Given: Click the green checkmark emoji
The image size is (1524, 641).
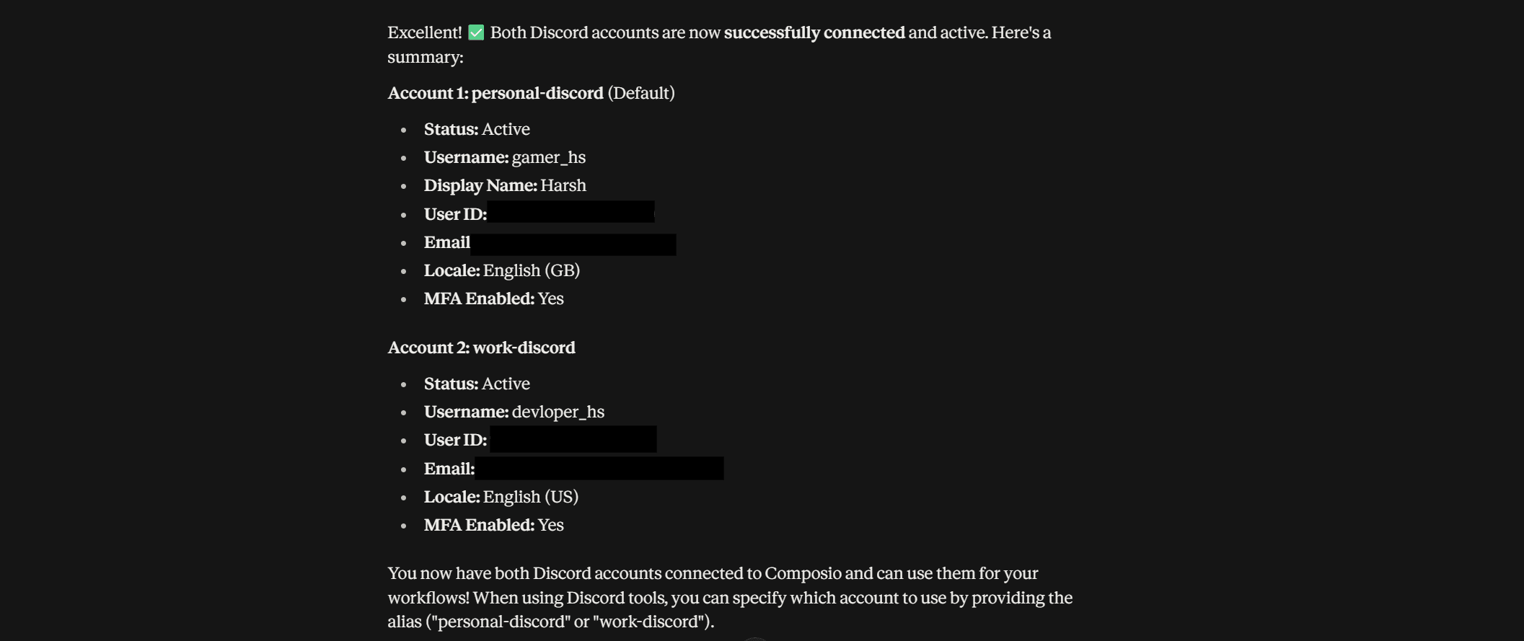Looking at the screenshot, I should tap(476, 32).
